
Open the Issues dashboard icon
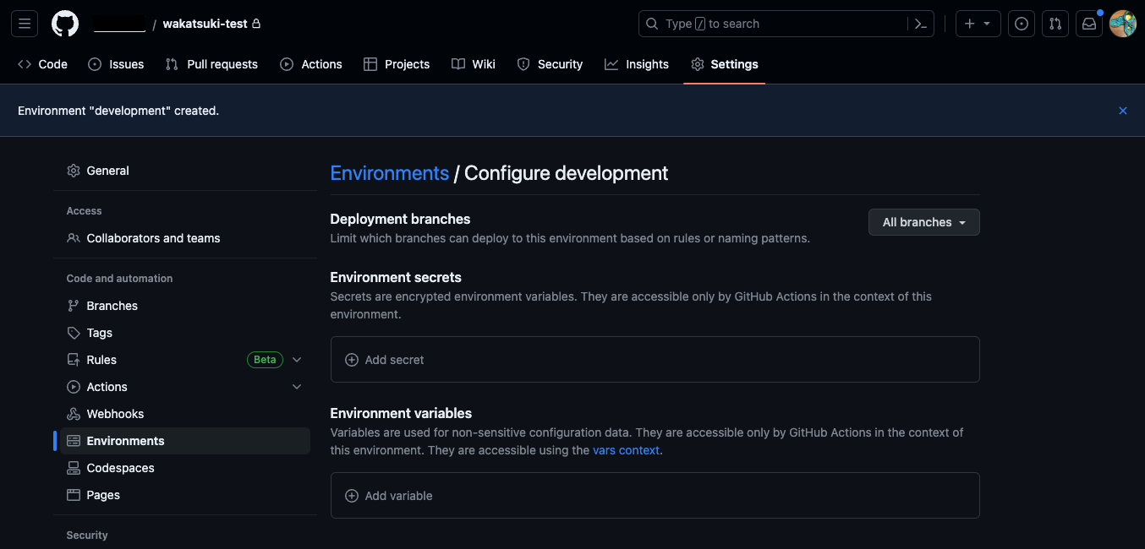[x=1021, y=24]
